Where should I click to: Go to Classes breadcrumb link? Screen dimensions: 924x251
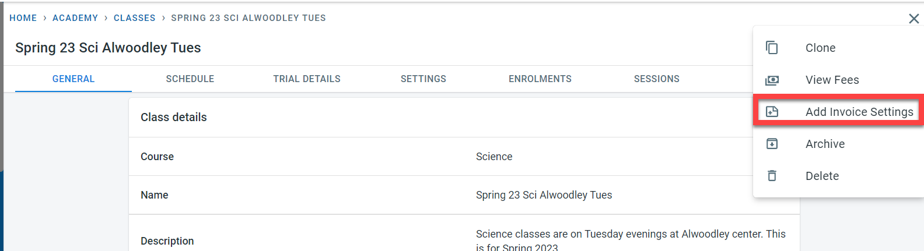[135, 18]
